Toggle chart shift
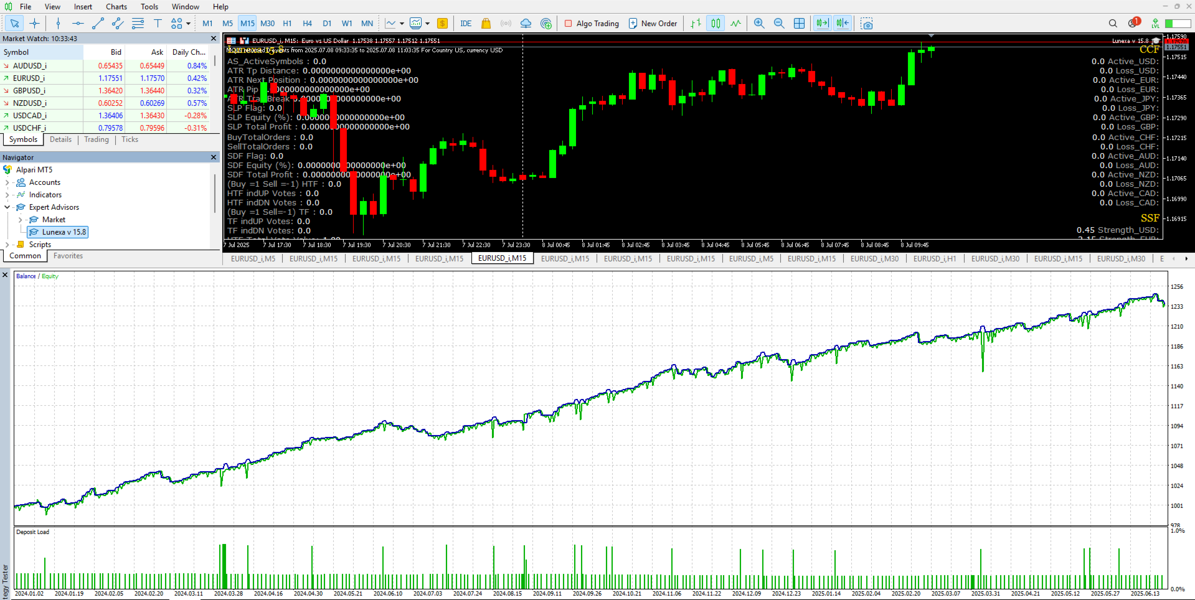The height and width of the screenshot is (600, 1195). pos(843,24)
